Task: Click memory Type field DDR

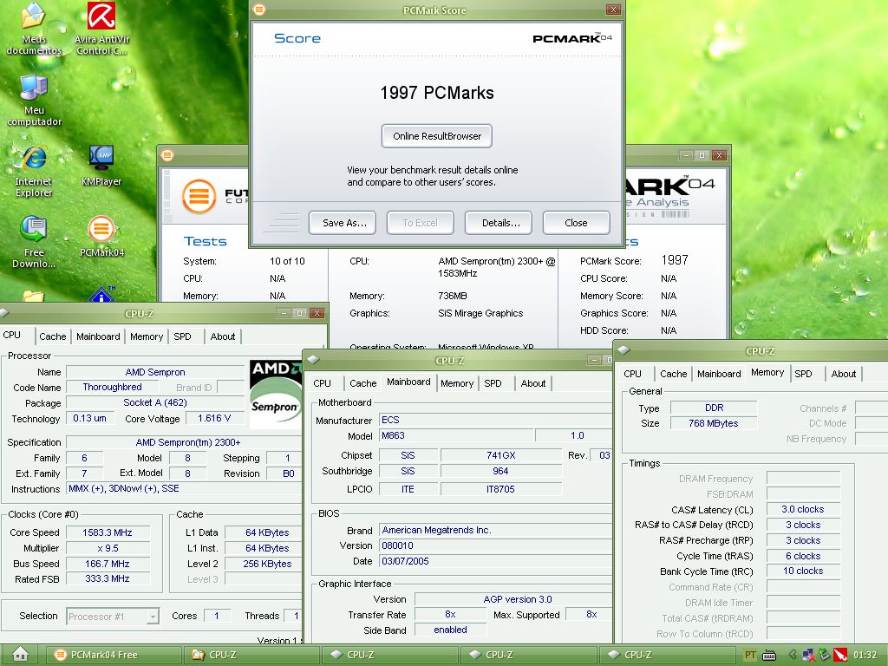Action: coord(714,408)
